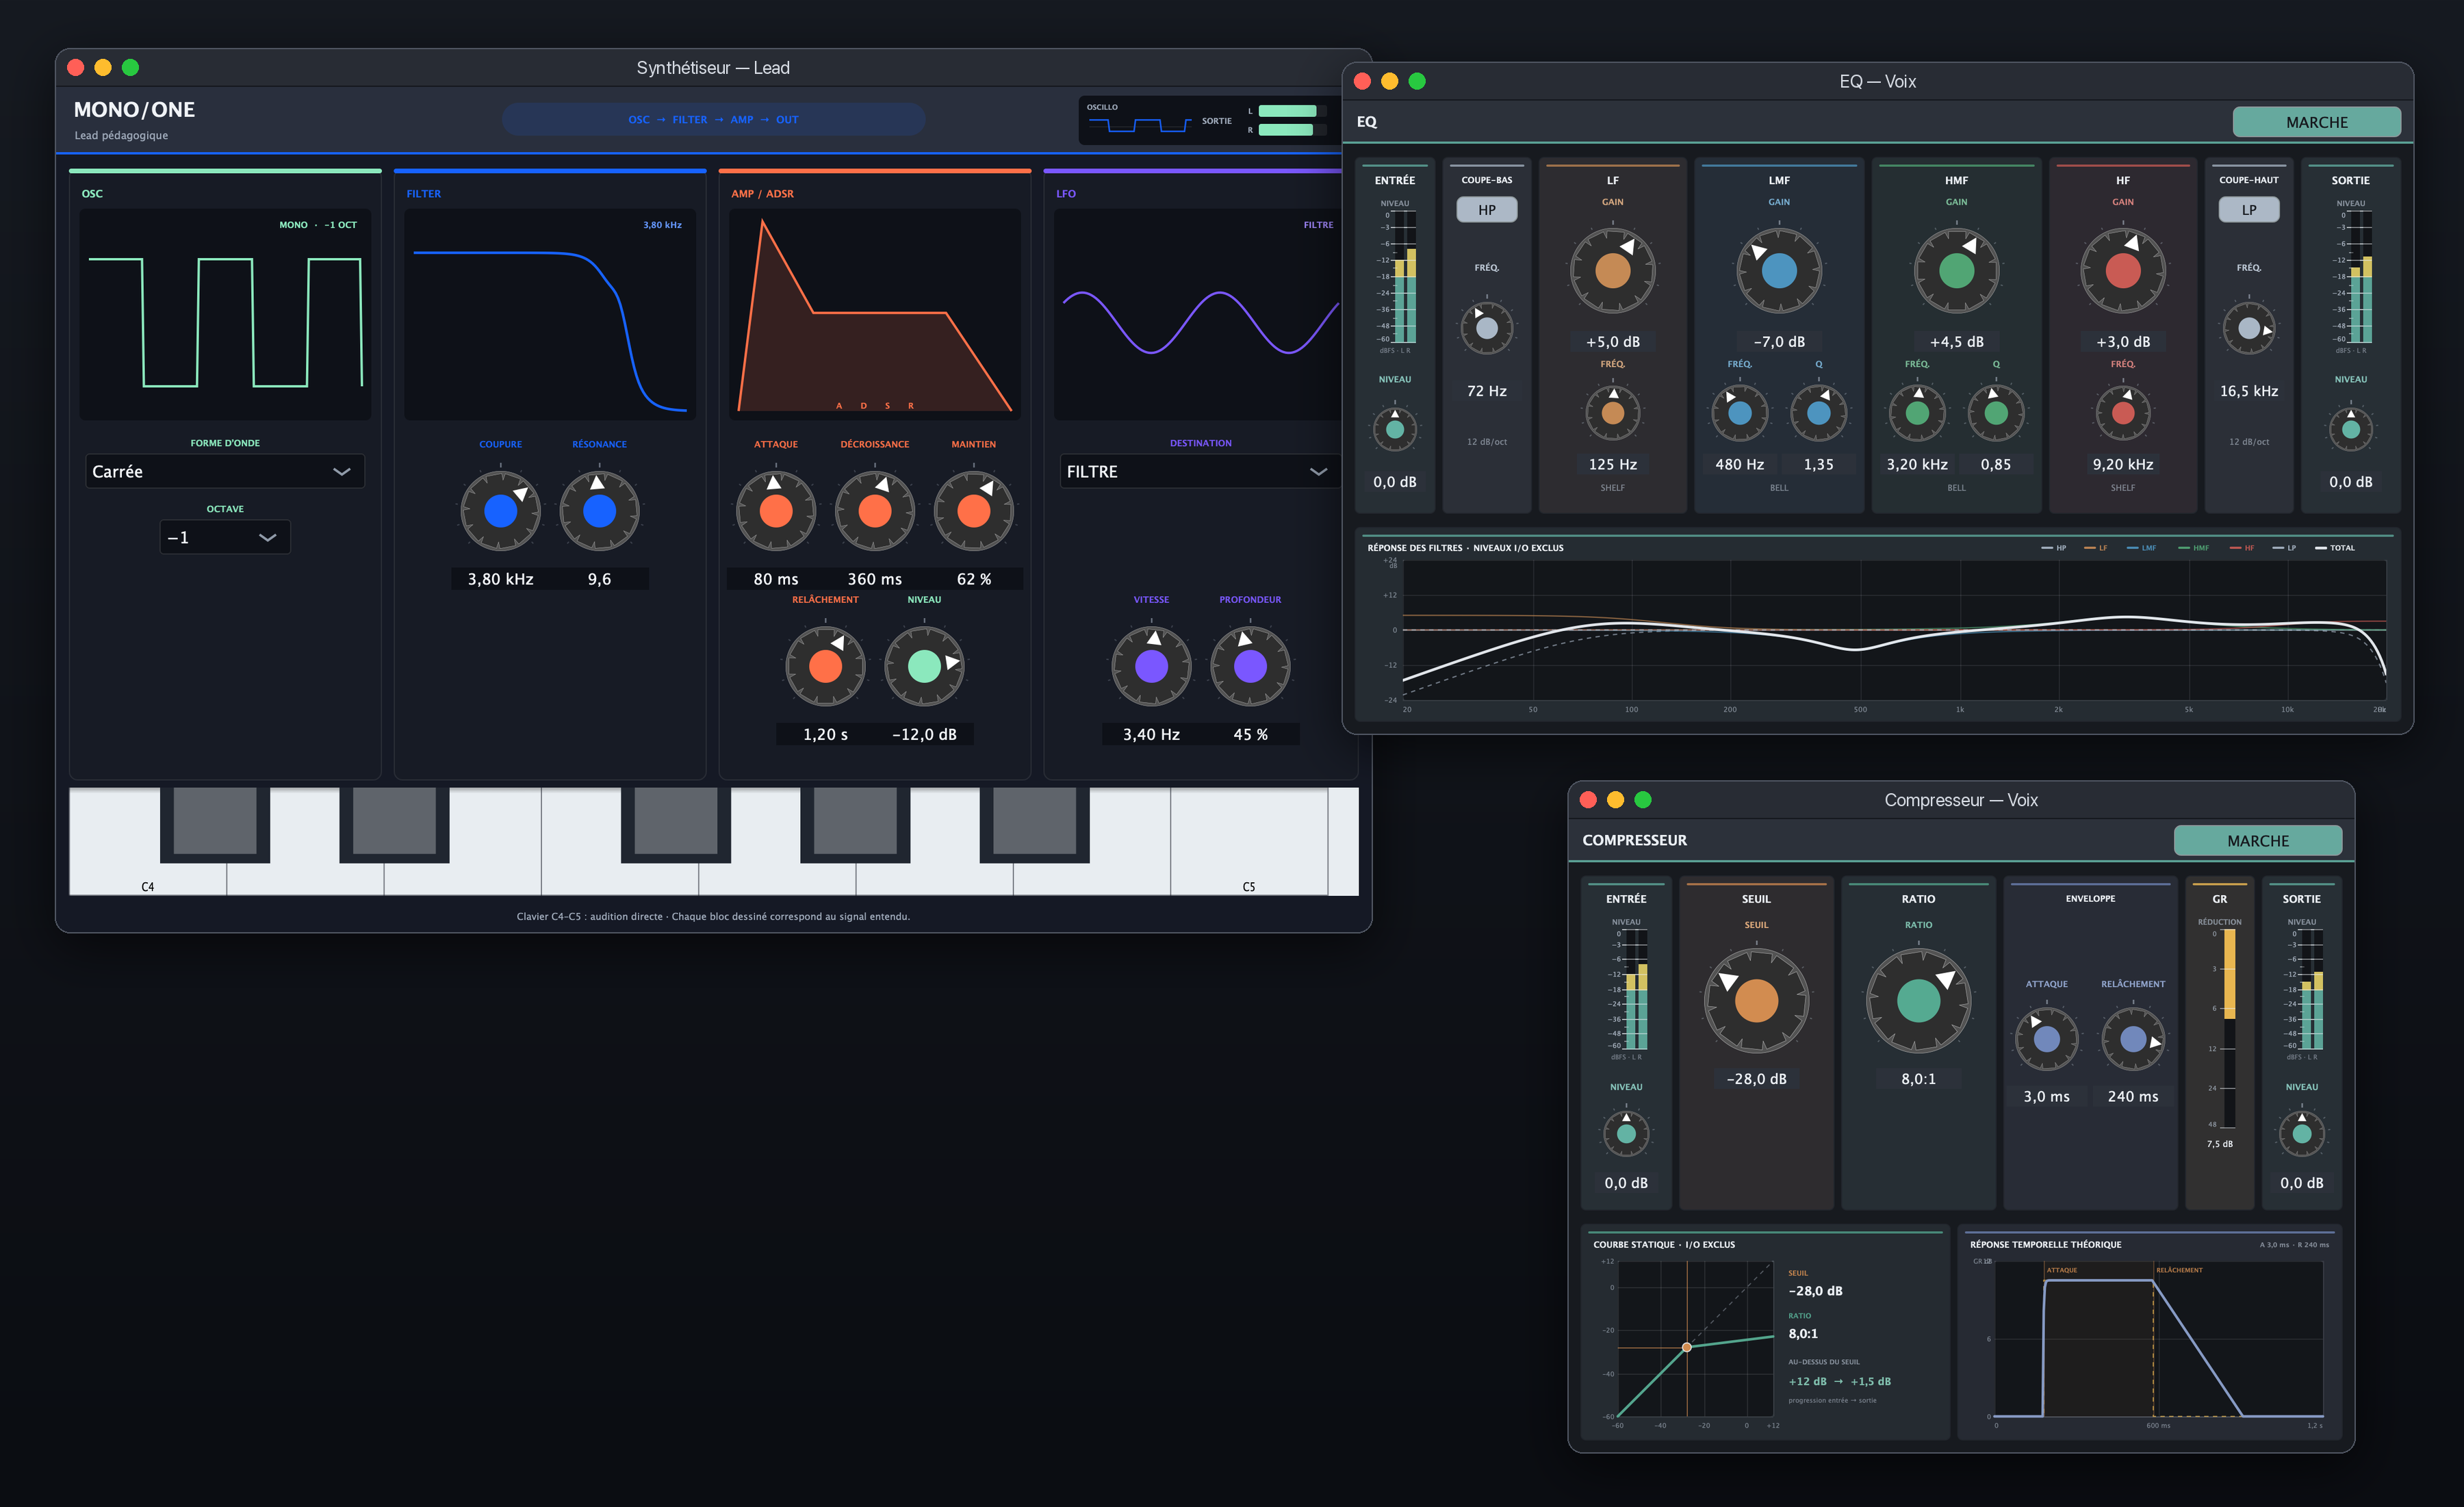Click the purple LFO VITESSE knob
The image size is (2464, 1507).
[x=1151, y=666]
